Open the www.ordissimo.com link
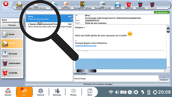 (x=86, y=46)
